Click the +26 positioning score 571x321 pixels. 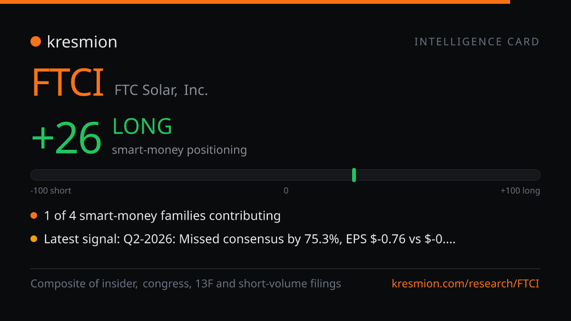(x=67, y=138)
